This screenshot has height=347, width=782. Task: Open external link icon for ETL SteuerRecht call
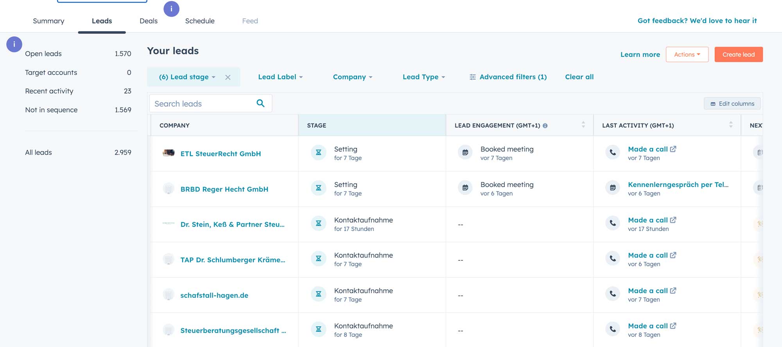point(673,149)
